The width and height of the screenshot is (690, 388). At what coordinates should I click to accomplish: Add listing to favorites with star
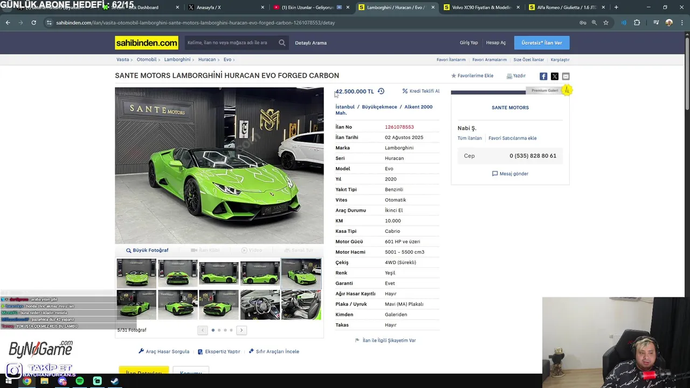point(472,76)
